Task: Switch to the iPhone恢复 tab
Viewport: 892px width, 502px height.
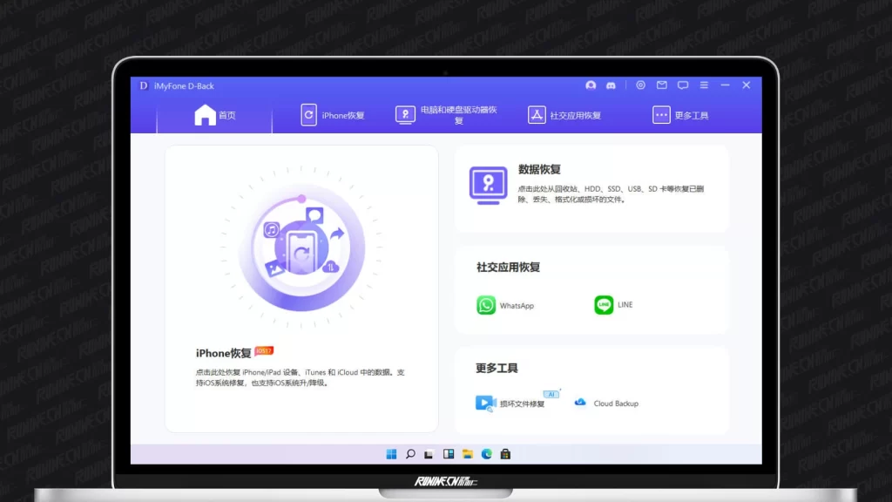Action: pos(333,115)
